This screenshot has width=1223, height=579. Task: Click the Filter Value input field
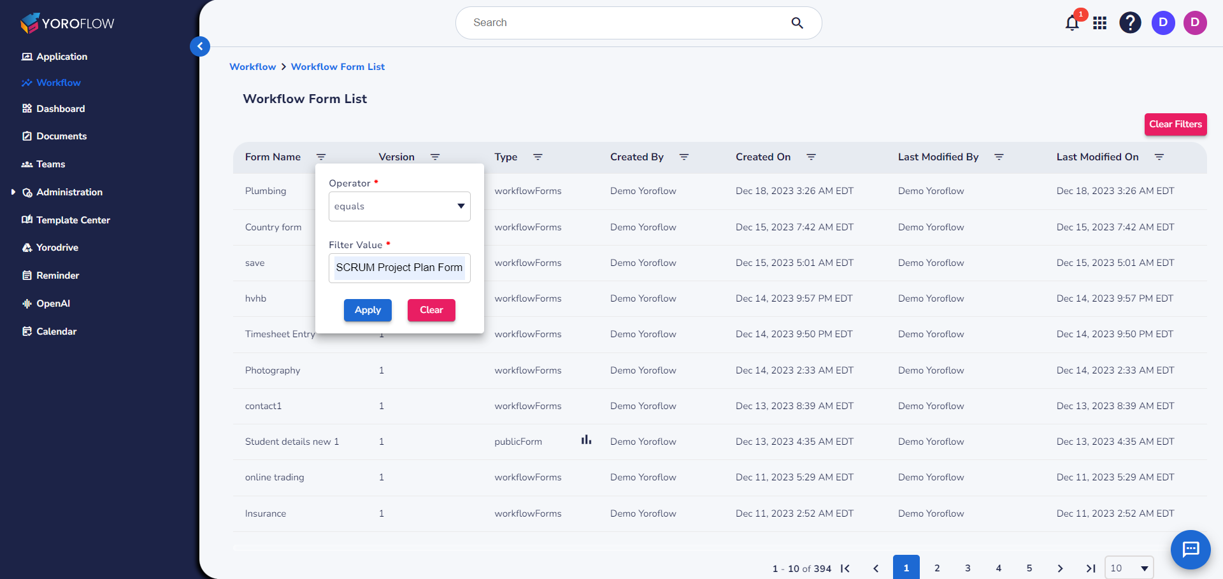point(399,268)
